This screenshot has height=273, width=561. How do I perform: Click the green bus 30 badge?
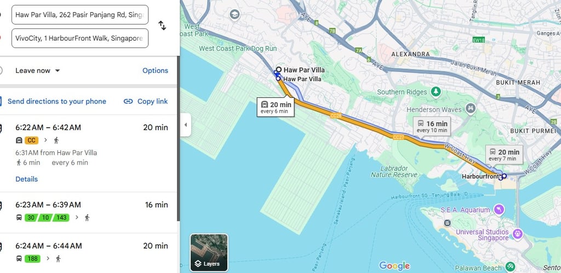(x=31, y=217)
